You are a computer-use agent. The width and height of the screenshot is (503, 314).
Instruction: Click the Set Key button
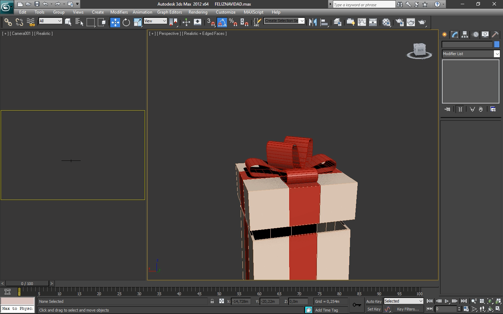click(x=374, y=309)
